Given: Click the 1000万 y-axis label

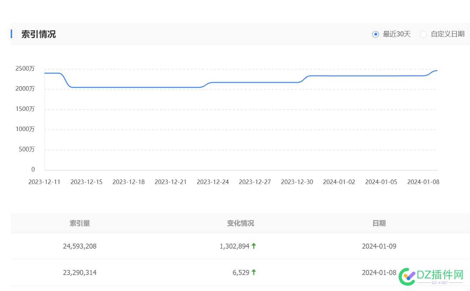Looking at the screenshot, I should click(x=25, y=129).
